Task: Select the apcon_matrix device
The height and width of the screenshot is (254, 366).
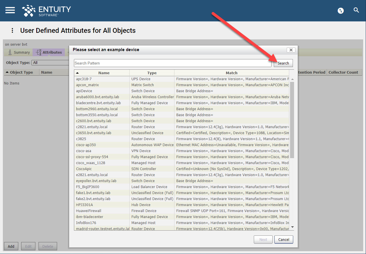Action: tap(182, 85)
